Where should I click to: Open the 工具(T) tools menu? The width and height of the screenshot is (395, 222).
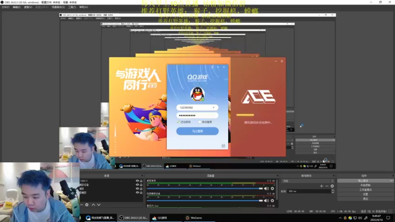click(x=72, y=7)
